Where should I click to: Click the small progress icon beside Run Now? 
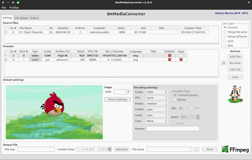[224, 63]
